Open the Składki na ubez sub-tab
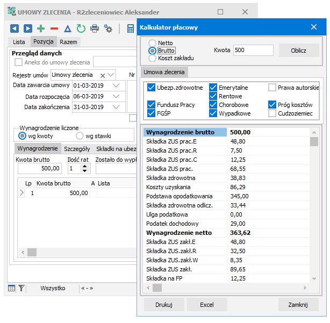 116,149
